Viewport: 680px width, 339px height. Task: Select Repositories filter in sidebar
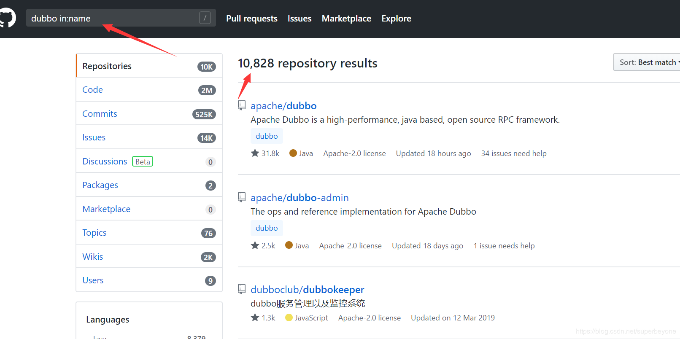pos(149,66)
